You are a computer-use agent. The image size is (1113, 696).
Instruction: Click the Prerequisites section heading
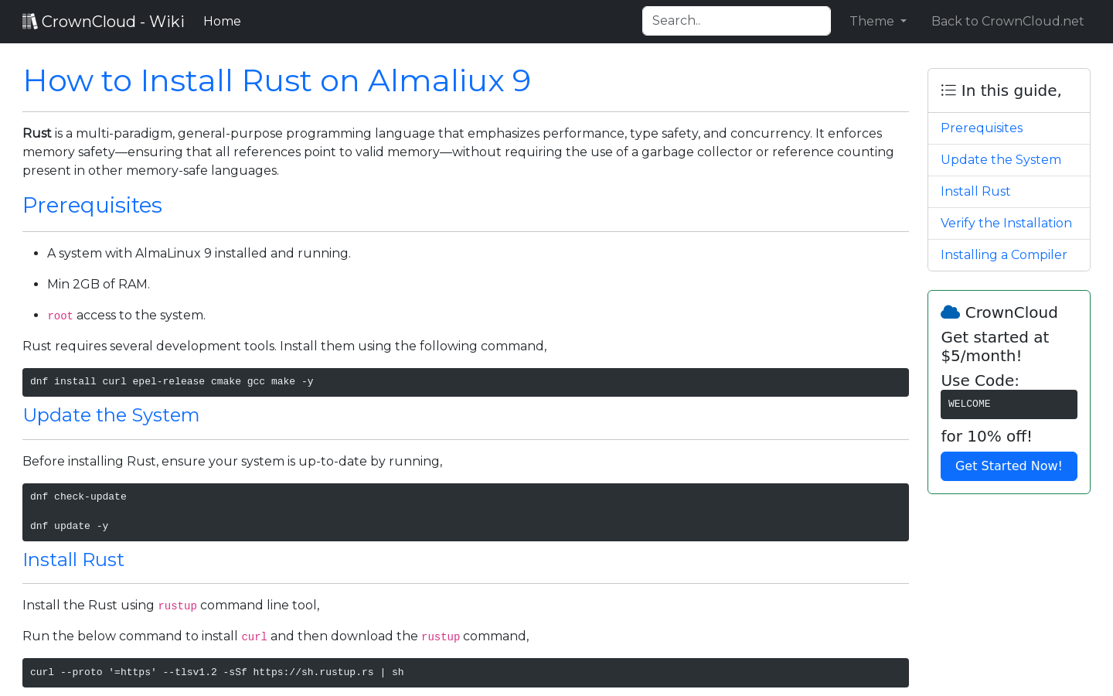[x=92, y=205]
